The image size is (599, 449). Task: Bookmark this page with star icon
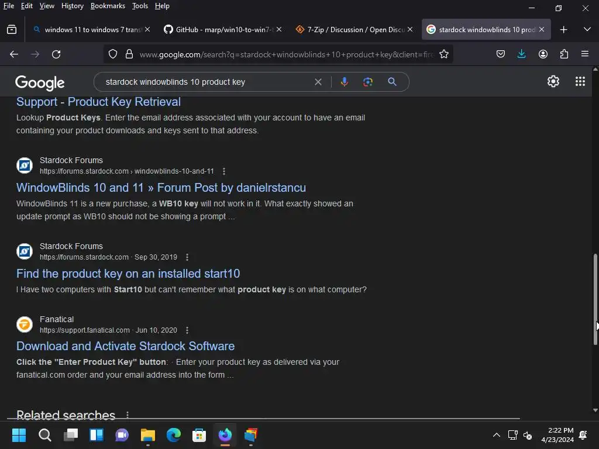coord(443,54)
